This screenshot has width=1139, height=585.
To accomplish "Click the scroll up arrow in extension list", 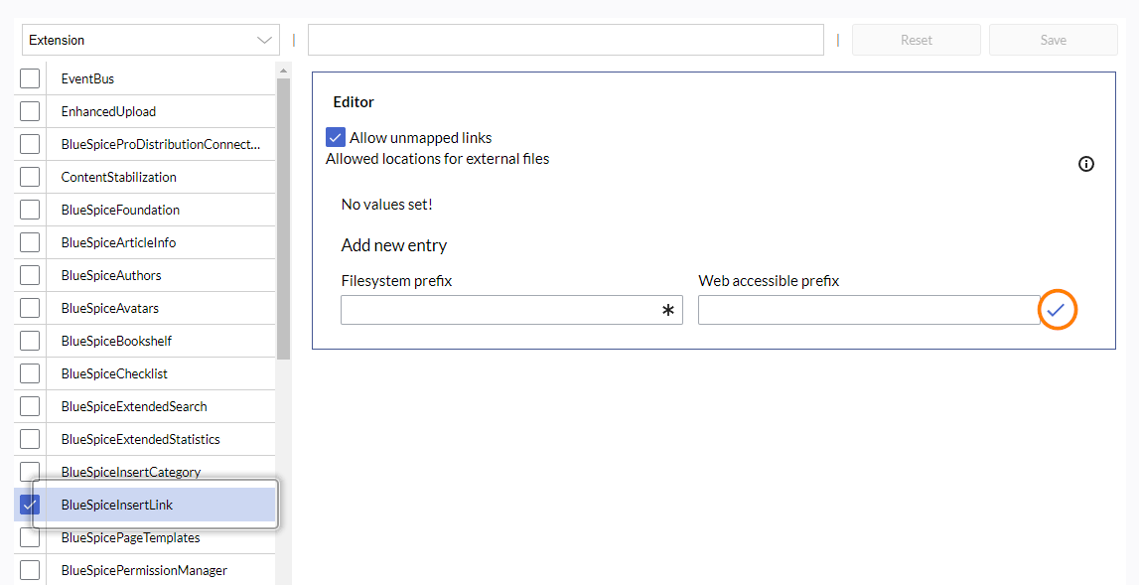I will [x=284, y=71].
